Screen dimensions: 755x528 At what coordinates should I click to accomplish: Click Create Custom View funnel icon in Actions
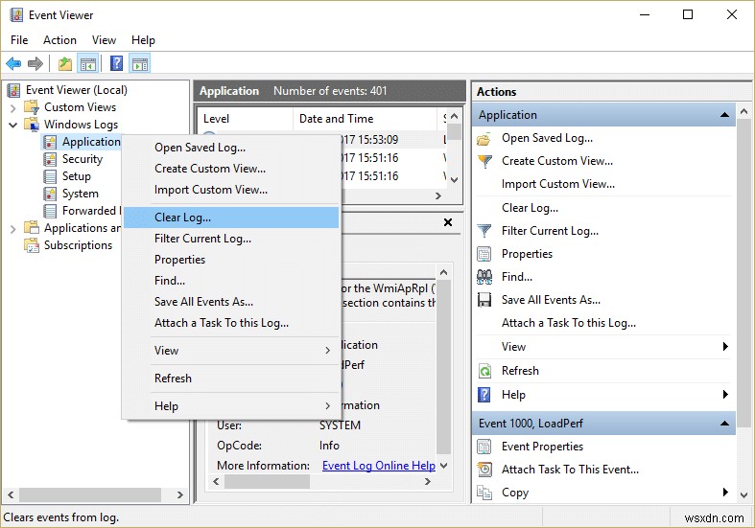point(484,161)
